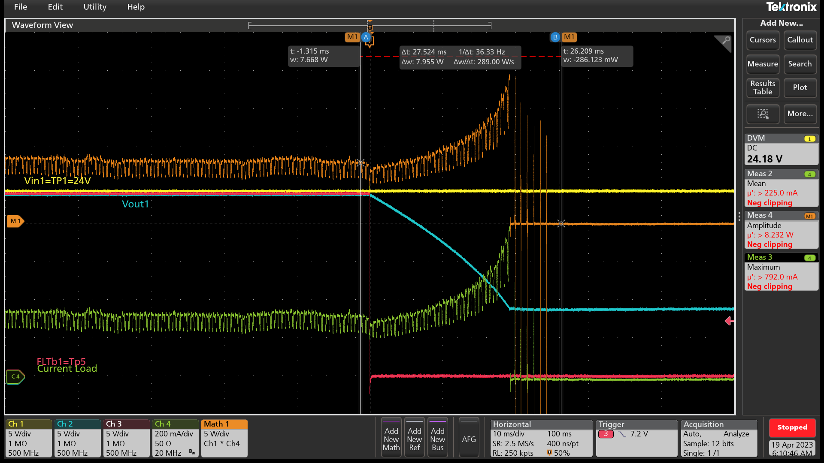
Task: Open the Meas 4 Amplitude badge
Action: (x=782, y=230)
